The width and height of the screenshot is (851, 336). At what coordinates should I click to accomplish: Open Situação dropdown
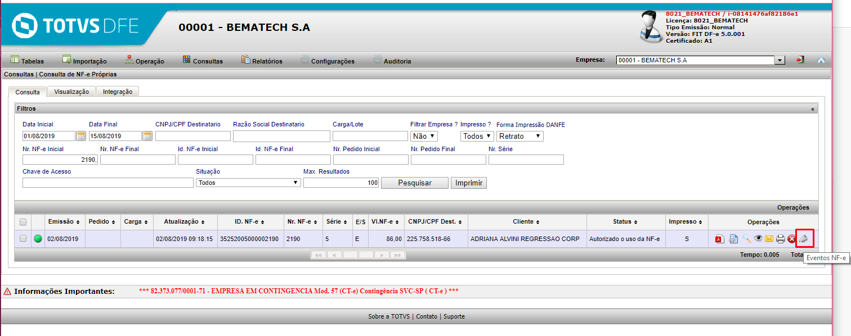248,183
